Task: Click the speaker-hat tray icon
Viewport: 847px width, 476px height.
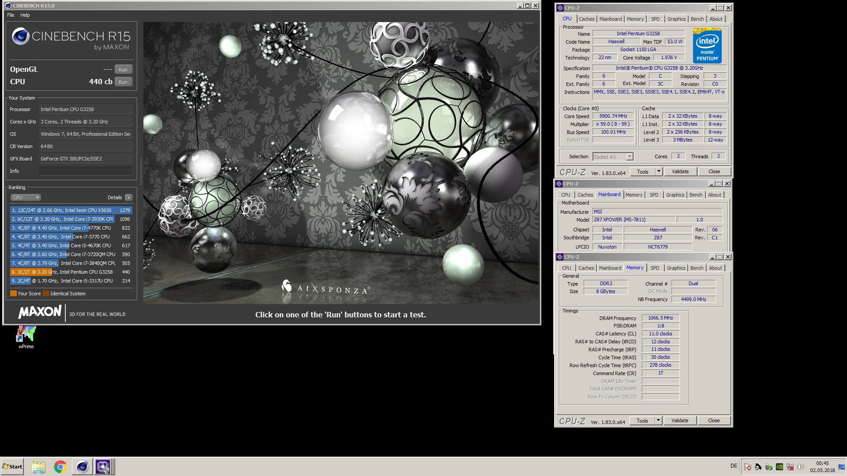Action: click(x=758, y=467)
